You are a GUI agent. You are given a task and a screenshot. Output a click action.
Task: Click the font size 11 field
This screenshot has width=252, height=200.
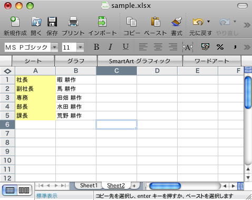69,47
